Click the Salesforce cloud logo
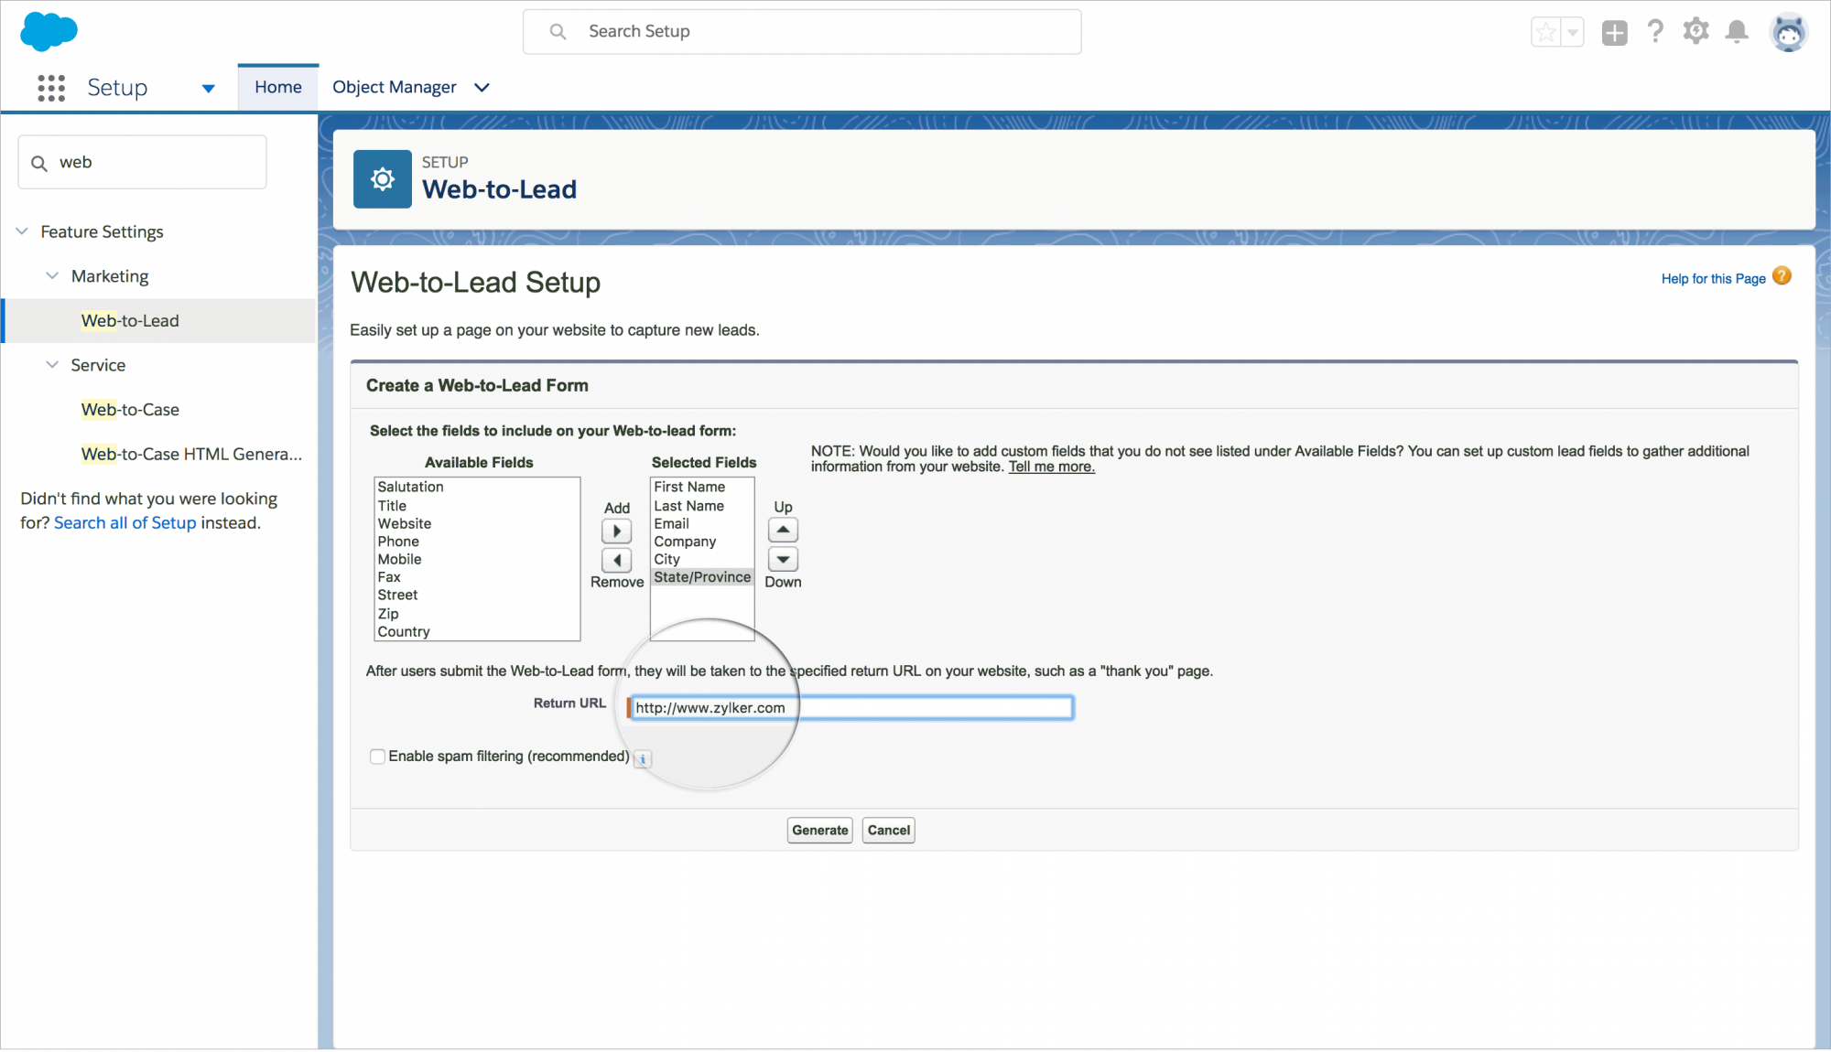The height and width of the screenshot is (1052, 1831). (x=49, y=31)
